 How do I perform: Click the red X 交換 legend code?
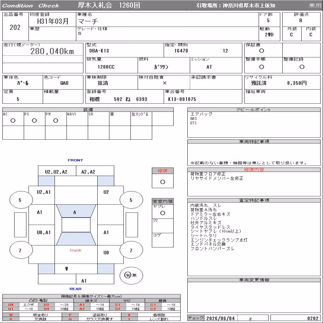pyautogui.click(x=11, y=319)
